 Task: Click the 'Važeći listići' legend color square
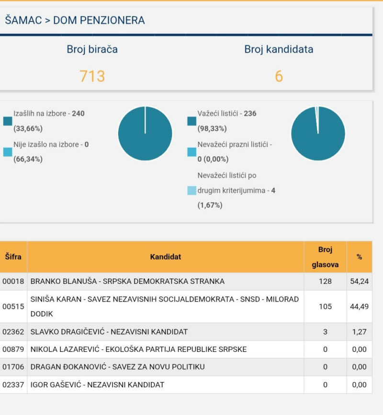192,121
